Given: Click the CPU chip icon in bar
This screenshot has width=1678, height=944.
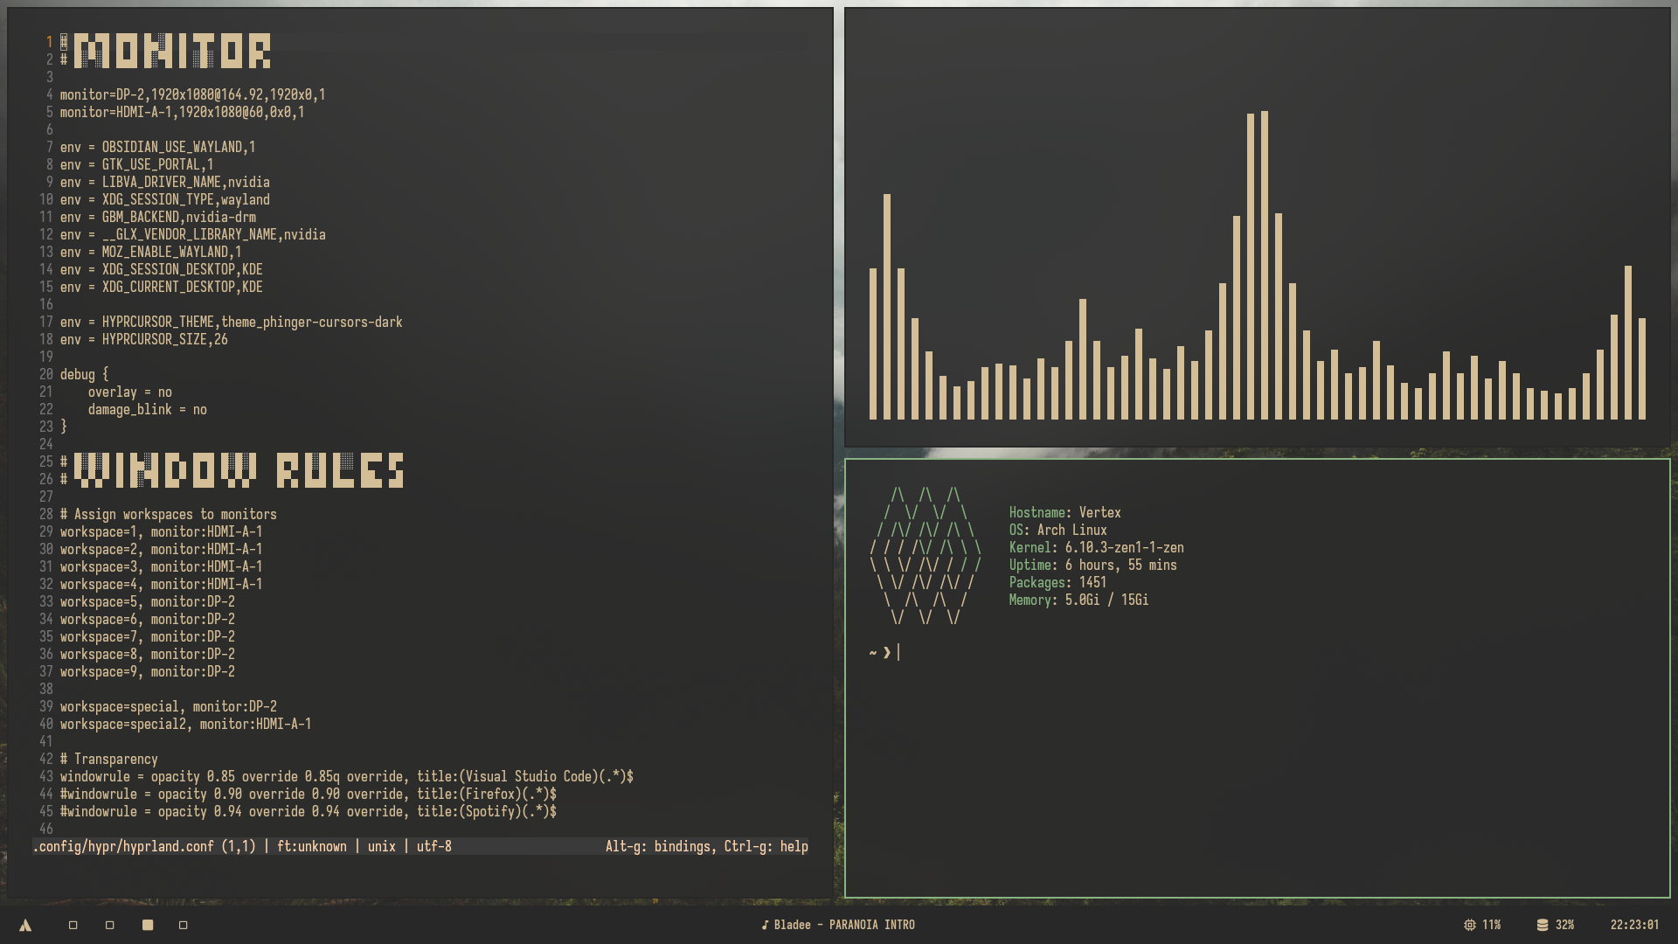Looking at the screenshot, I should coord(1470,925).
